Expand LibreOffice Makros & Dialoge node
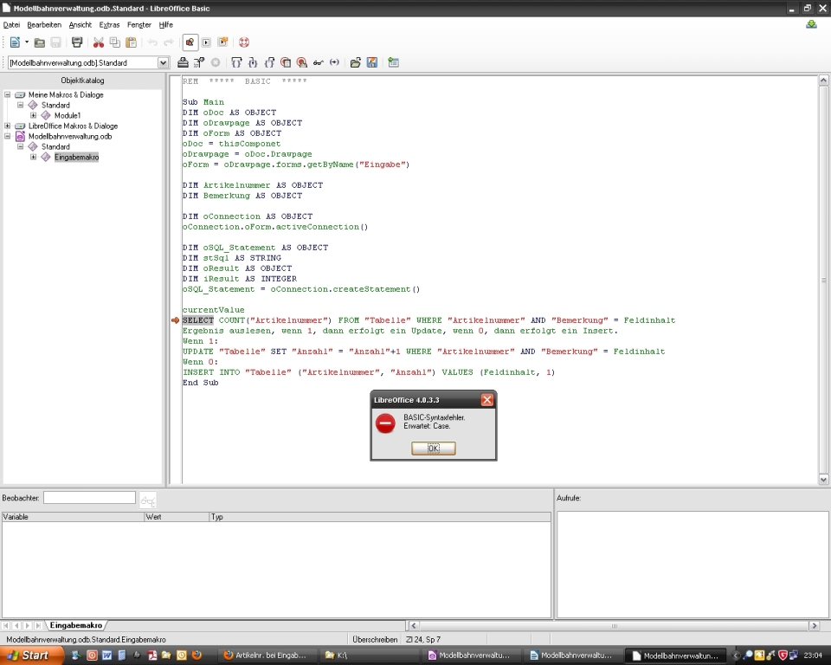The width and height of the screenshot is (831, 665). (8, 126)
